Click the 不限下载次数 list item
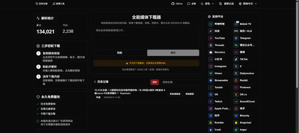Screen dimensions: 299x133 (48, 114)
